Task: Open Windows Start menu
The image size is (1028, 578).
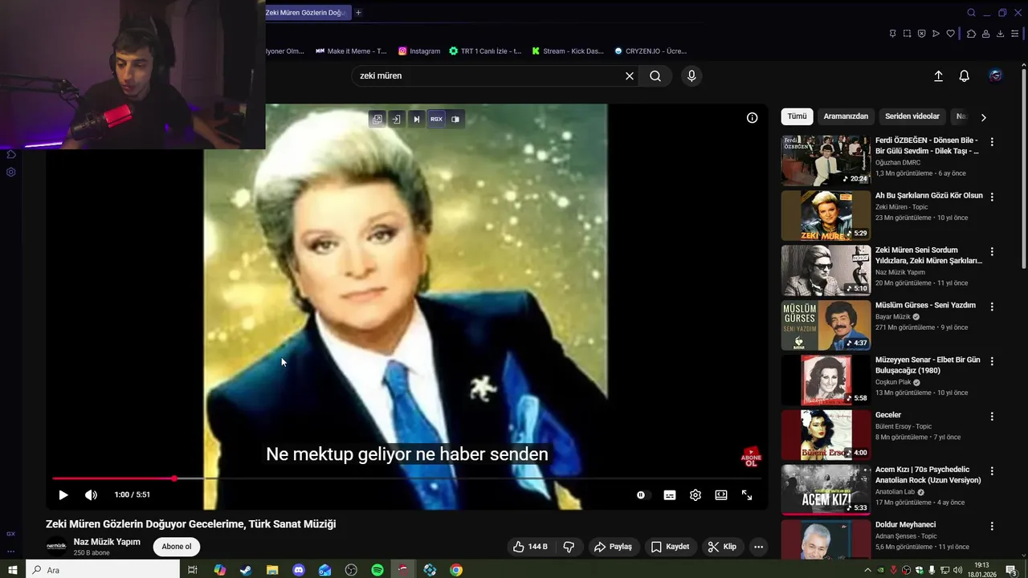Action: tap(13, 570)
